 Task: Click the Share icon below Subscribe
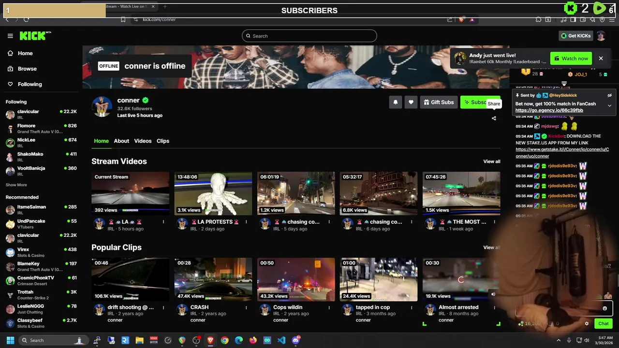[494, 118]
